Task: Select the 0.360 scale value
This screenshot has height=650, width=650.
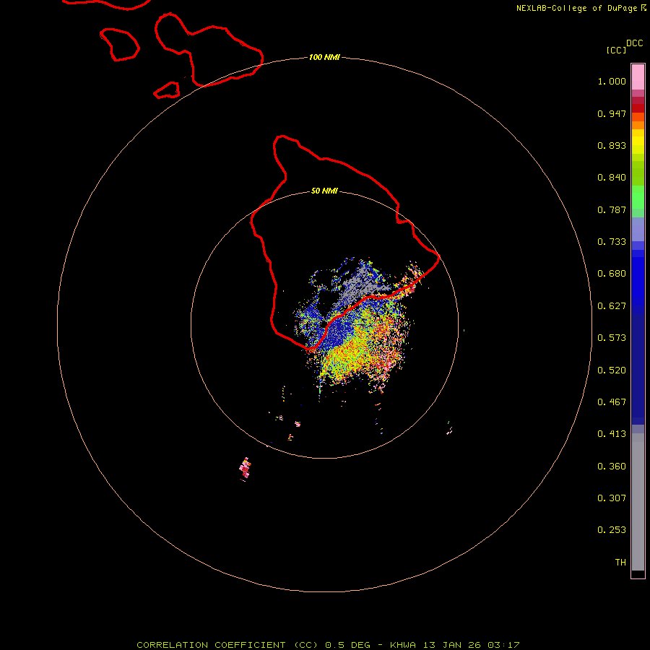Action: click(612, 467)
